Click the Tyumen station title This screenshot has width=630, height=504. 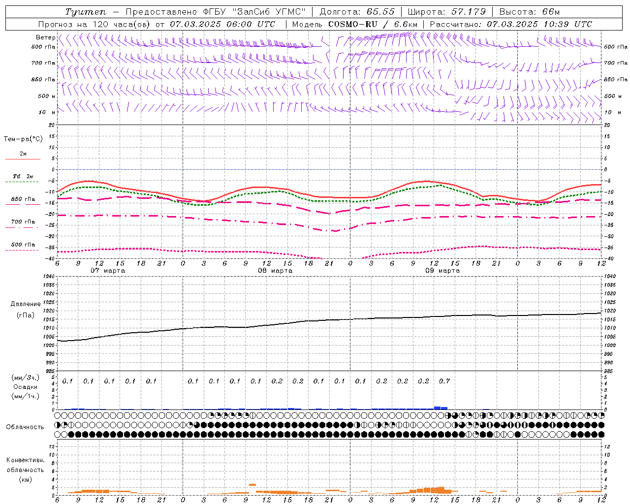click(x=86, y=12)
